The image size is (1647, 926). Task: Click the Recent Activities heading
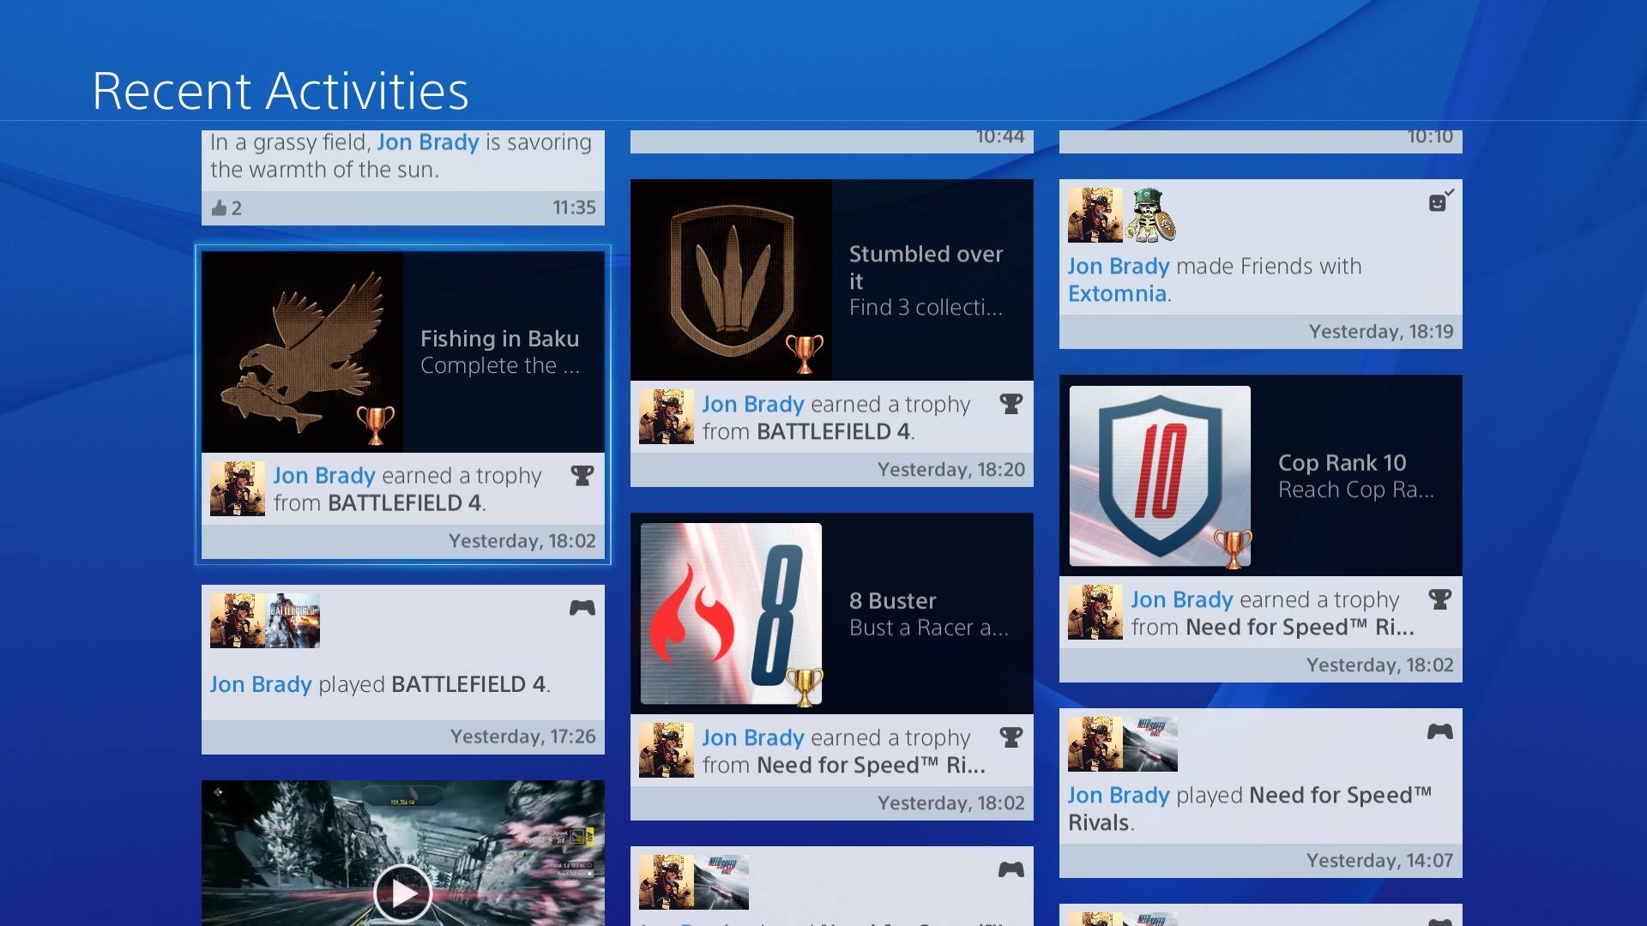[281, 91]
